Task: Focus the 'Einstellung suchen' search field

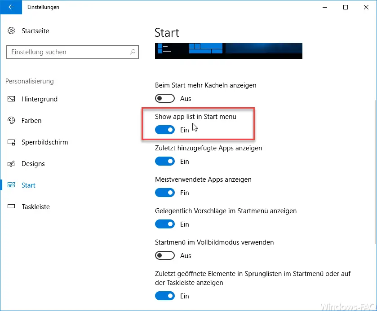Action: click(72, 52)
